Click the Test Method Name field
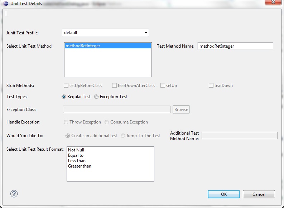Viewport: 284px width, 208px height. (235, 46)
